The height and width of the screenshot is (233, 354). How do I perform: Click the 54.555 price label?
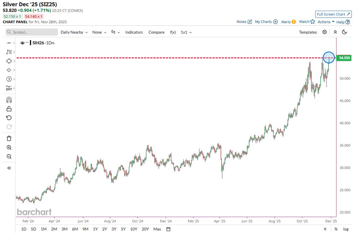pyautogui.click(x=344, y=58)
